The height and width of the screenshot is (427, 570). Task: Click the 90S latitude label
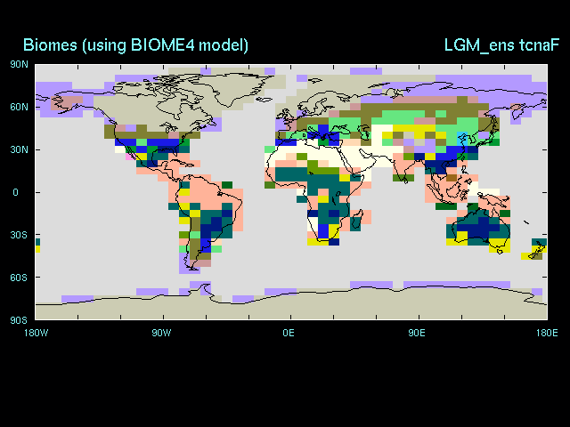coord(19,320)
